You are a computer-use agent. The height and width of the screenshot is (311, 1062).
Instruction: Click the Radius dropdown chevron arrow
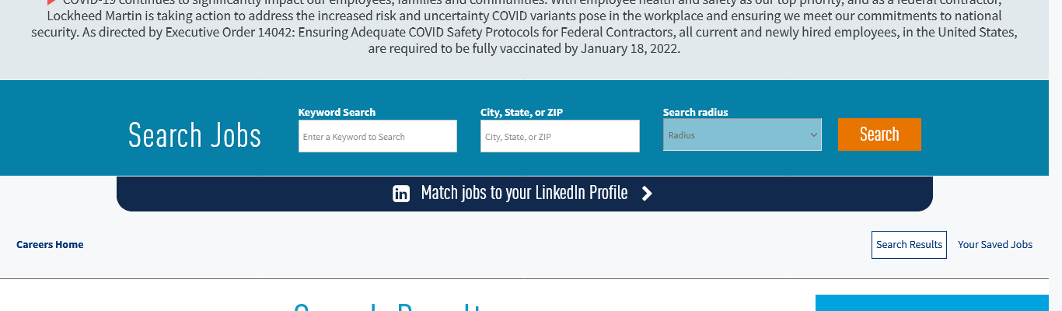[x=814, y=135]
